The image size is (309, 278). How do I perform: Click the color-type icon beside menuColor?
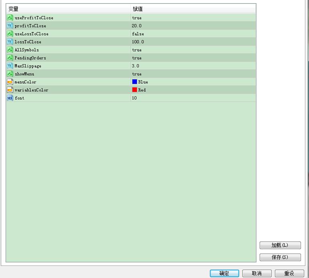pyautogui.click(x=10, y=82)
